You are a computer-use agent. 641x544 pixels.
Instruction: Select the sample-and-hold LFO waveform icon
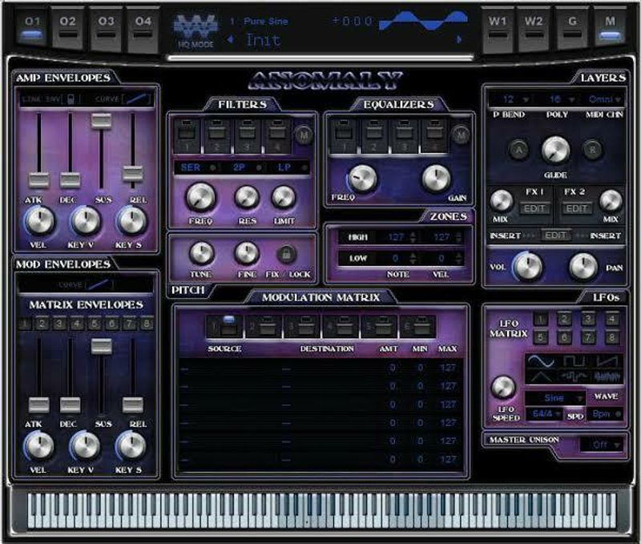(574, 376)
